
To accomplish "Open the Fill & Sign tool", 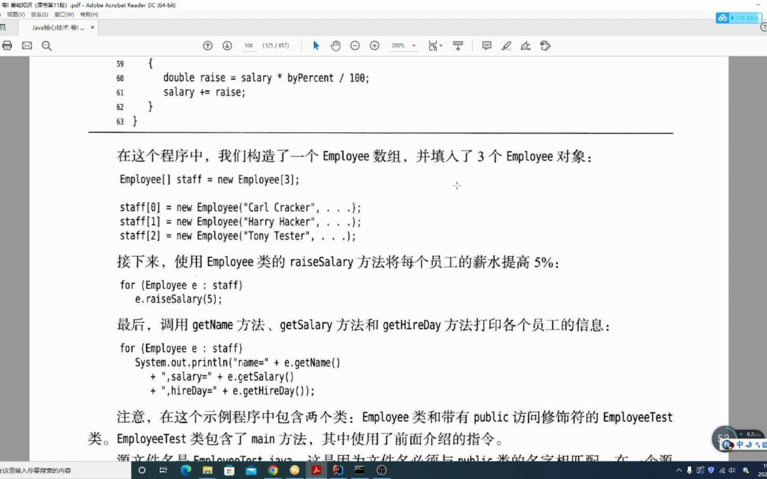I will pyautogui.click(x=526, y=46).
